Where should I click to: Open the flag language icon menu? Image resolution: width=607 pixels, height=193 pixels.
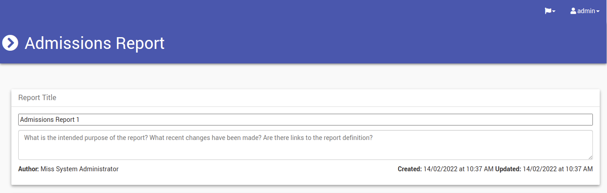click(550, 11)
